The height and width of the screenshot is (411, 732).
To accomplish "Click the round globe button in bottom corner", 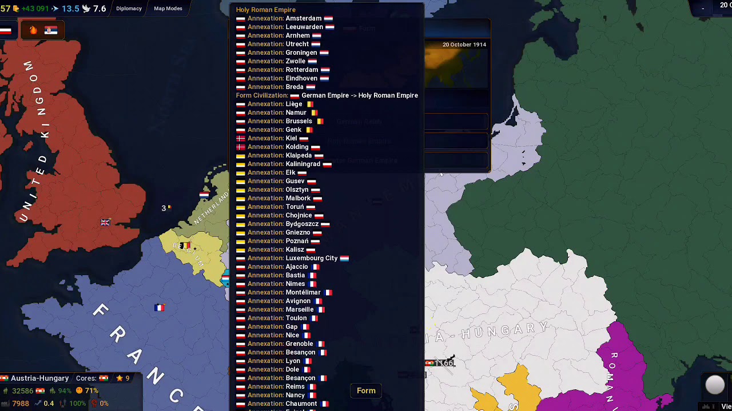I will click(715, 385).
